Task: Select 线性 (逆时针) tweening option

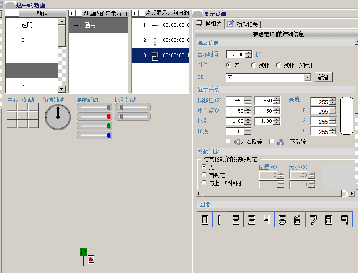Action: point(278,65)
